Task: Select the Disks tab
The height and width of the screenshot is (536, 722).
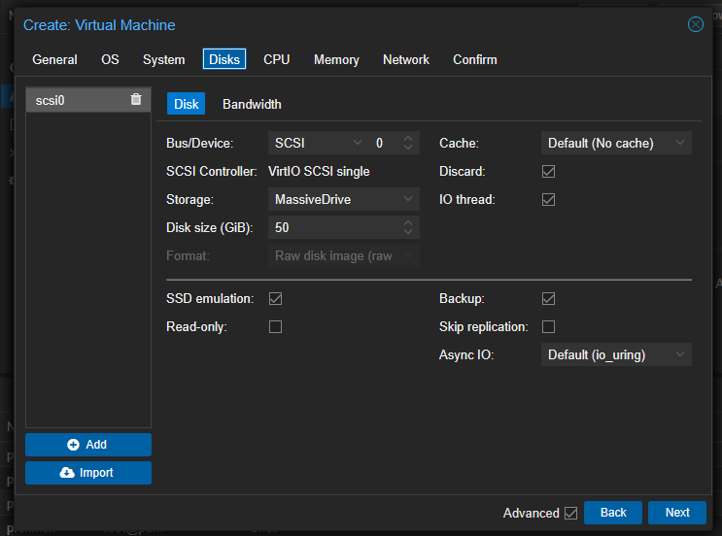Action: 224,59
